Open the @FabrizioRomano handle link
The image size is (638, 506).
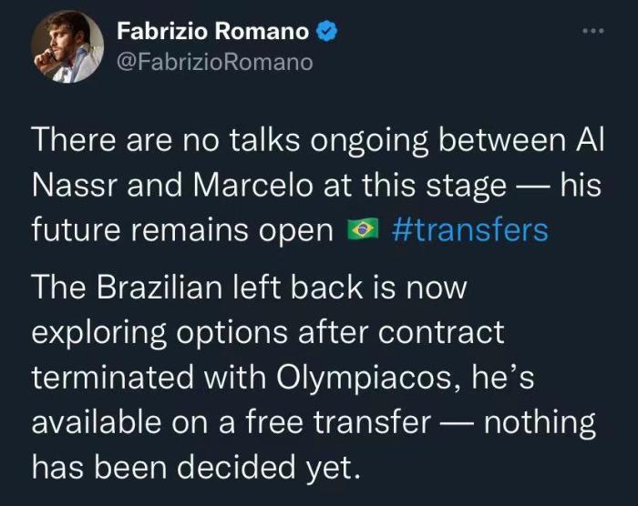(214, 62)
